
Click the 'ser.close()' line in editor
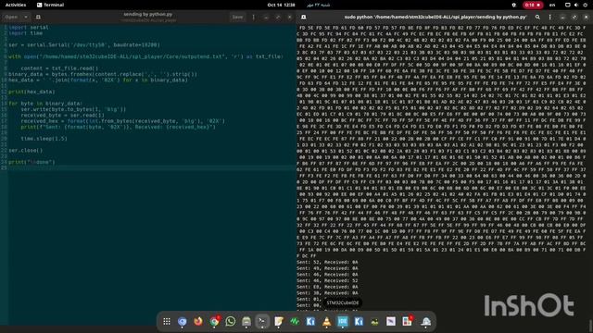26,150
